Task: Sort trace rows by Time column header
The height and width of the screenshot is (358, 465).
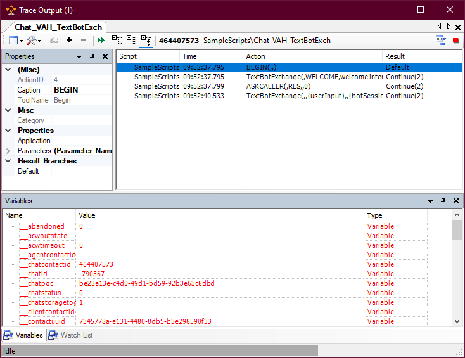Action: click(211, 56)
